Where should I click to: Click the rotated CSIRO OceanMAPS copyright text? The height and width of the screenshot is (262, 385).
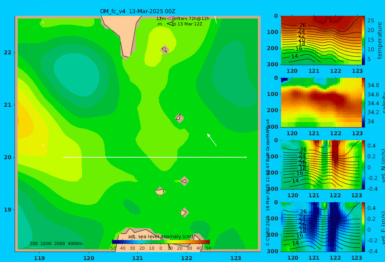pyautogui.click(x=268, y=182)
